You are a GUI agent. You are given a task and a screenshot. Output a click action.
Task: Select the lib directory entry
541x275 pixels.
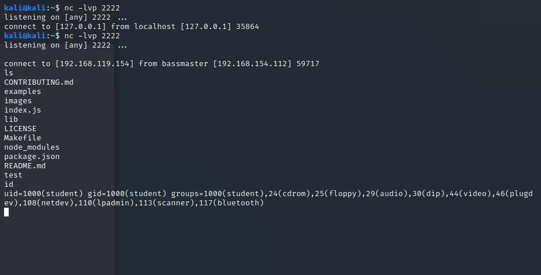pyautogui.click(x=11, y=119)
